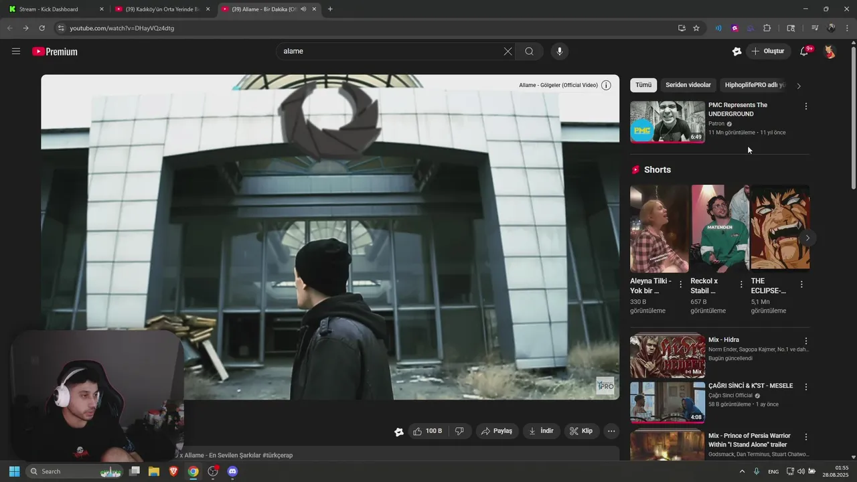This screenshot has width=857, height=482.
Task: Select the HiphoplifePRO chip
Action: point(754,85)
